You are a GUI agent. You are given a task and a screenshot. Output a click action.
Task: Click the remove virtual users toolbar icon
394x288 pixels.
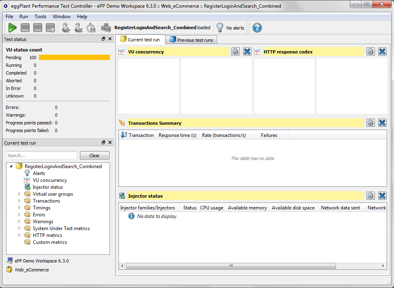pyautogui.click(x=78, y=28)
